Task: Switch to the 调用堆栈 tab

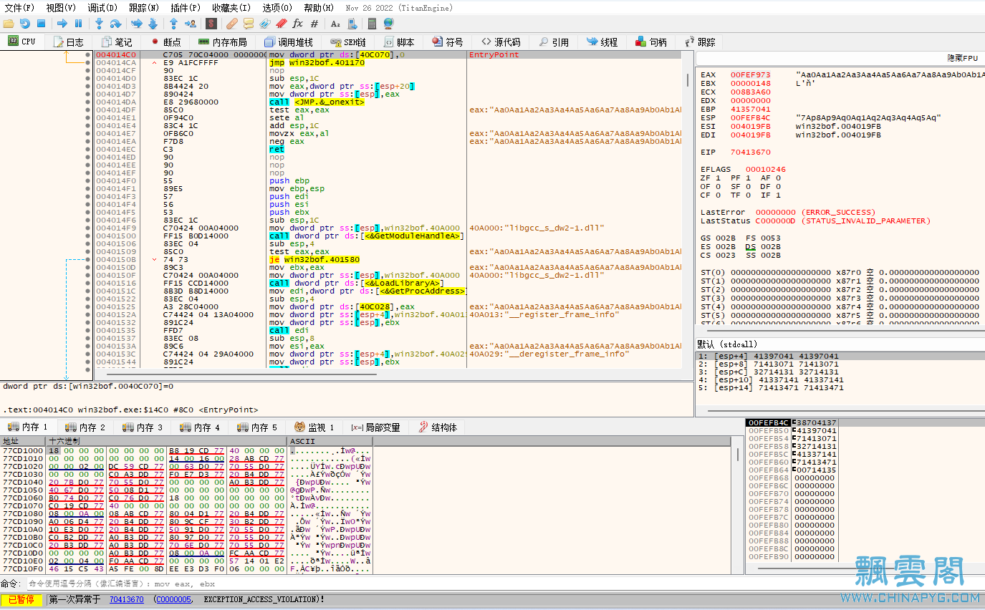Action: 288,42
